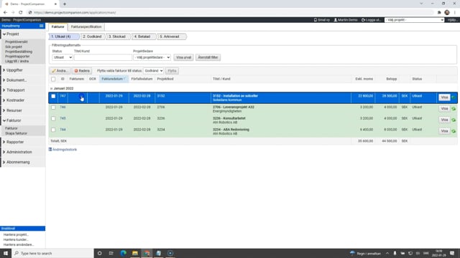Click the Windows taskbar search box

[52, 253]
